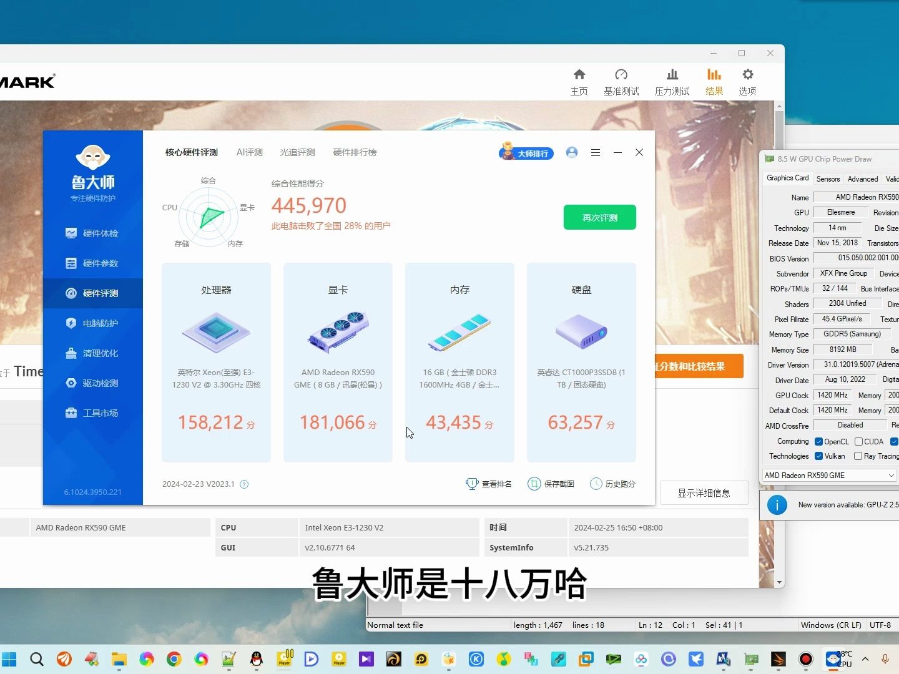Click the GPU-Z info update icon
Screen dimensions: 899x674
pos(777,505)
